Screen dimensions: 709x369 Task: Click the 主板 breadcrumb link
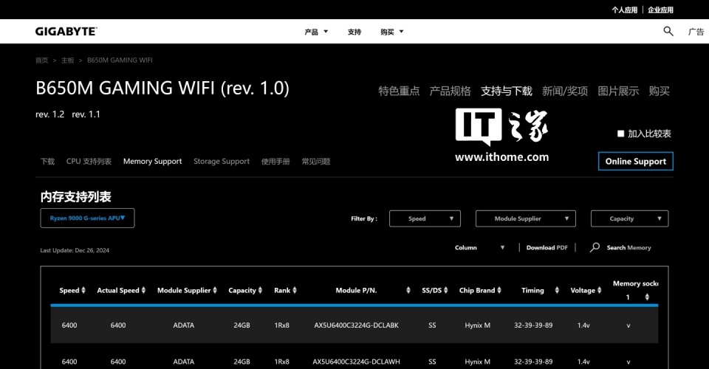pos(67,60)
